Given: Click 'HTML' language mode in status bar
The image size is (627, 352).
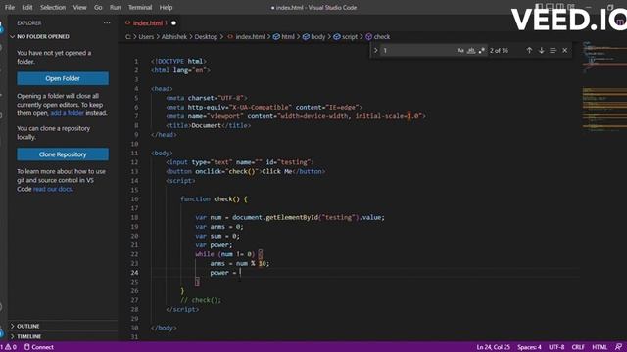Looking at the screenshot, I should click(x=600, y=347).
